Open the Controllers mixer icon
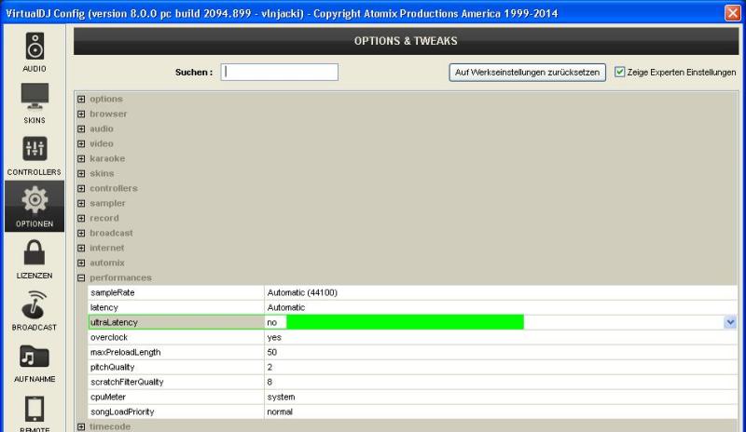746x432 pixels. tap(35, 148)
